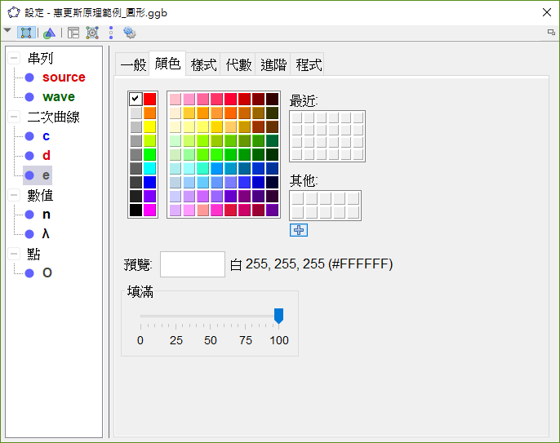Viewport: 560px width, 443px height.
Task: Select number n in the tree
Action: (47, 215)
